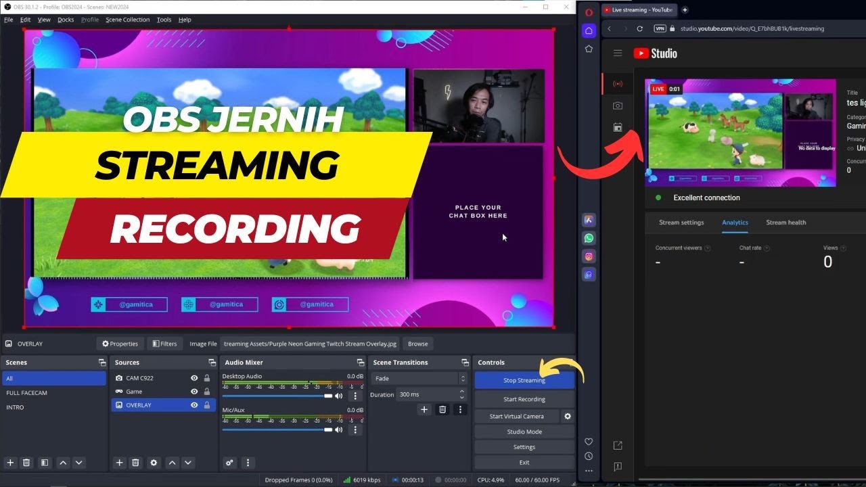Select the FULL FACECAM scene
The width and height of the screenshot is (866, 487).
click(54, 393)
